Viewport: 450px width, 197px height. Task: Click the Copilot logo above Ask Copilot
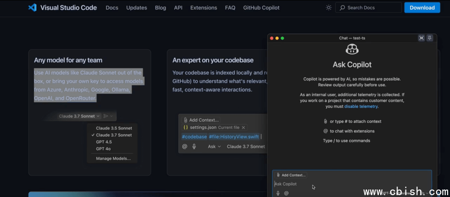point(352,49)
